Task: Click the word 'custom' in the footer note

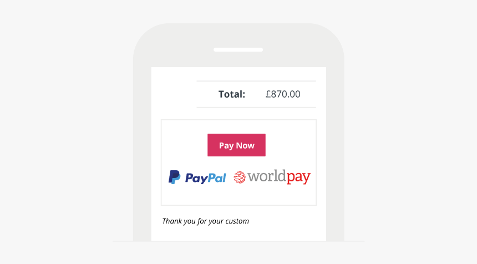Action: (x=237, y=221)
